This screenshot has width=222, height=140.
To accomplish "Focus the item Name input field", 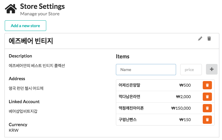I will [x=146, y=70].
